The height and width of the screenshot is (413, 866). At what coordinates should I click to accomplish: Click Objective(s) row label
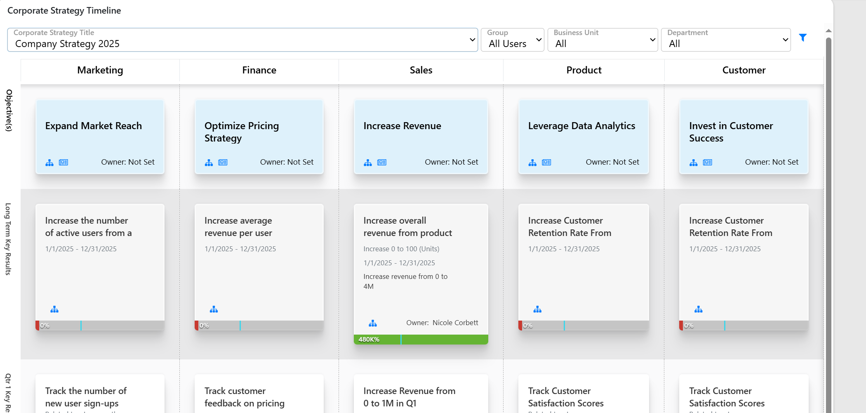coord(9,111)
